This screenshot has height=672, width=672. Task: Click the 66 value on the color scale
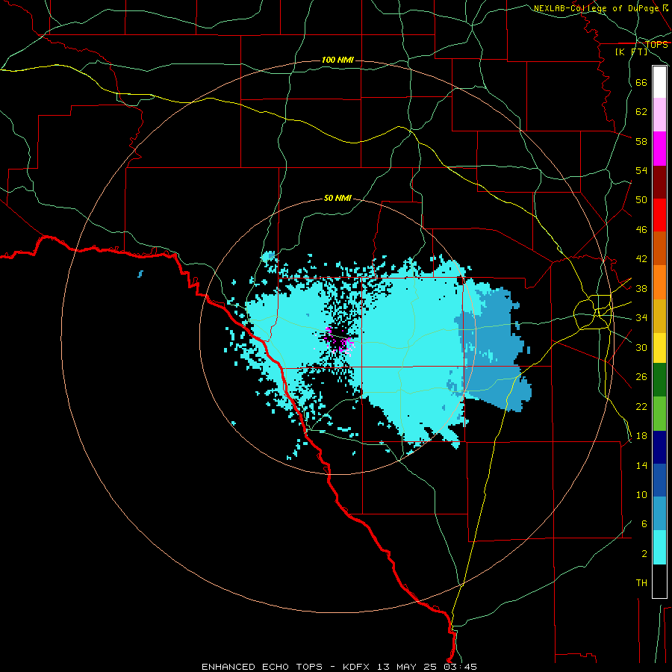641,82
